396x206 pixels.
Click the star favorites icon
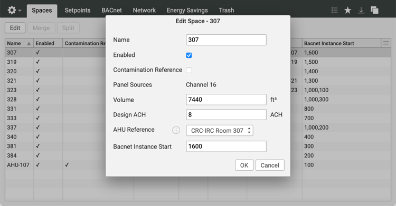348,10
